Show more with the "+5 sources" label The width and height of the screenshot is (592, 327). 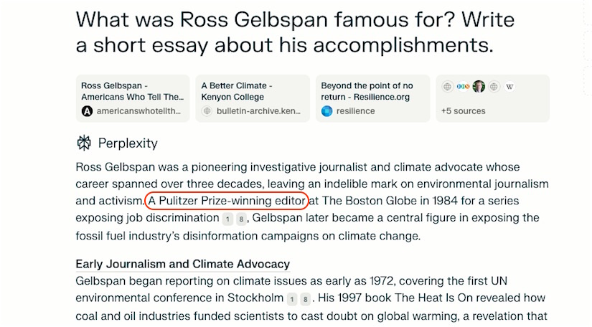click(x=464, y=111)
